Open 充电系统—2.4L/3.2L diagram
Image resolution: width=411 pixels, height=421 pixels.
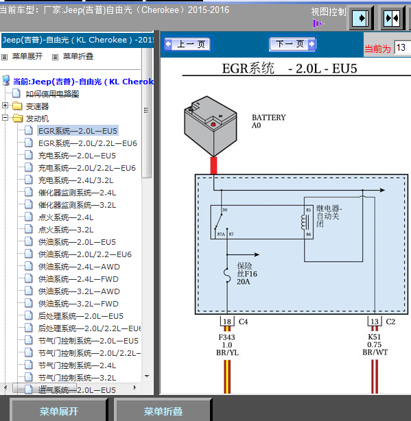coord(75,180)
